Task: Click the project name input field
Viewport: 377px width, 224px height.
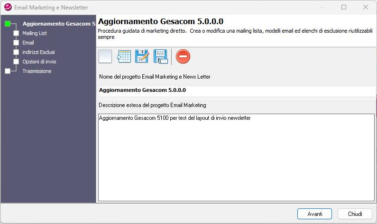Action: point(237,90)
